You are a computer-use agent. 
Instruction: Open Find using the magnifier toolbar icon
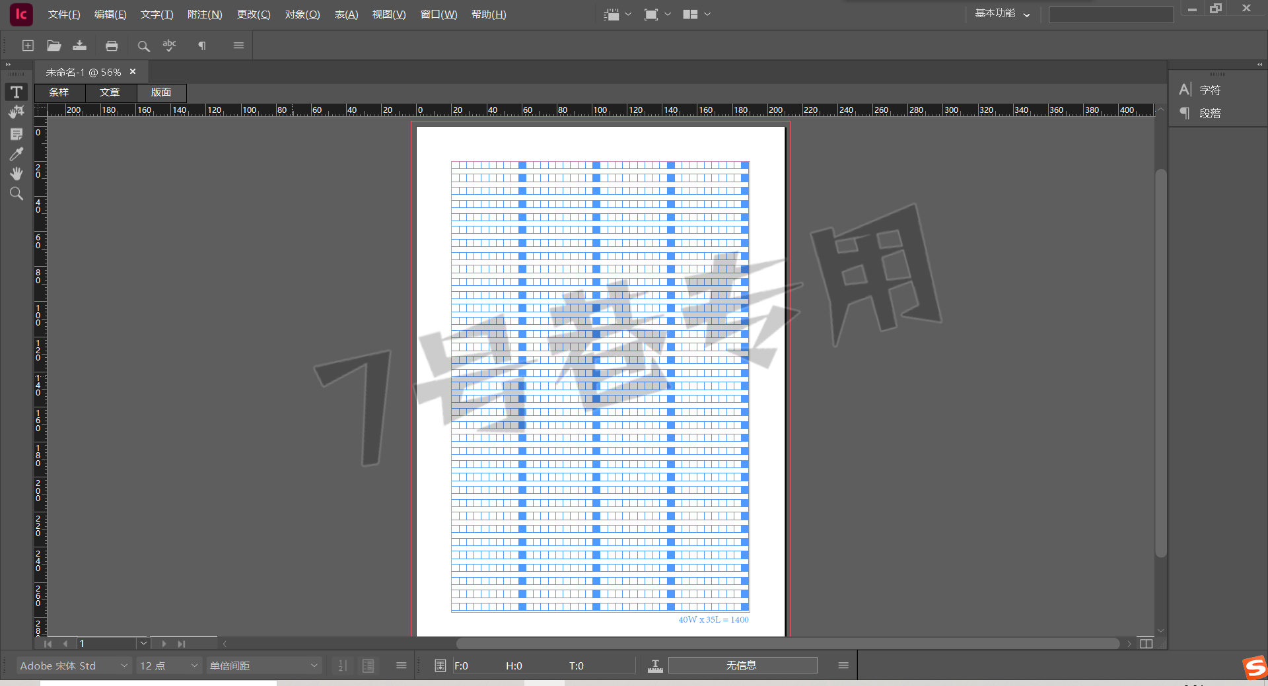(143, 46)
